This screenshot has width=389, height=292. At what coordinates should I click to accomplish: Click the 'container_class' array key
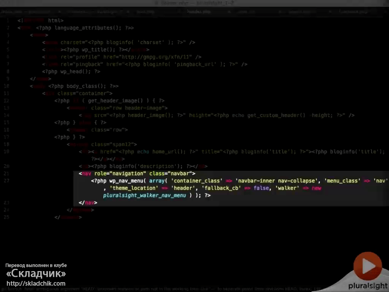coord(197,181)
